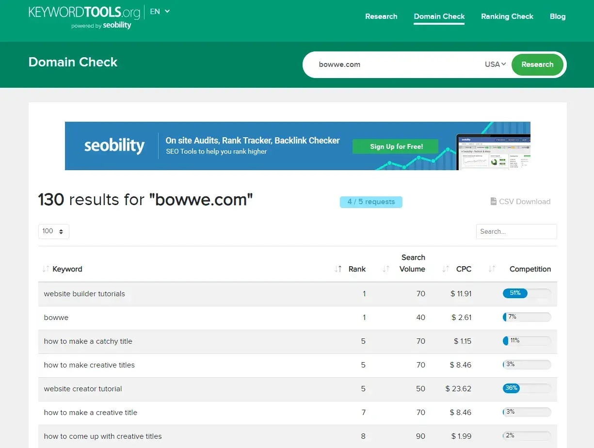
Task: Click the 51% competition bar
Action: pyautogui.click(x=527, y=293)
